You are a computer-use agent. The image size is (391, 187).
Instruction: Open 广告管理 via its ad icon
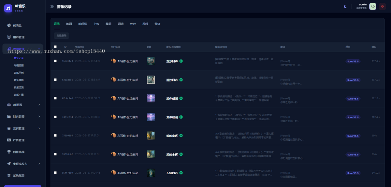pyautogui.click(x=9, y=140)
